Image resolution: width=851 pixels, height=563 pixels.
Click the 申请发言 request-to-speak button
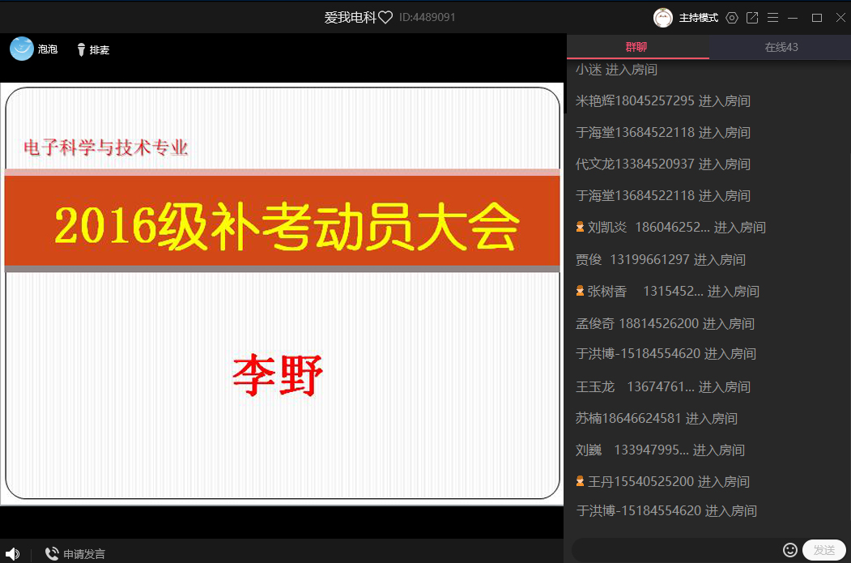pyautogui.click(x=75, y=554)
